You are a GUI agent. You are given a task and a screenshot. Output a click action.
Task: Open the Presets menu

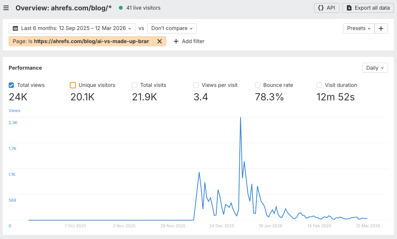[358, 28]
